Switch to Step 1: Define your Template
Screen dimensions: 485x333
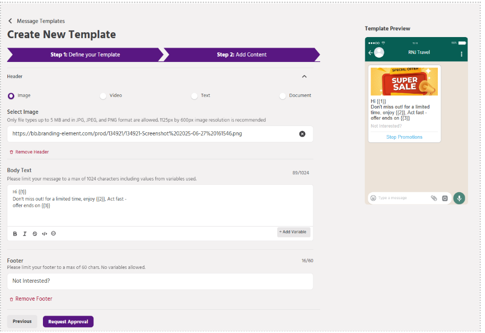(x=85, y=55)
